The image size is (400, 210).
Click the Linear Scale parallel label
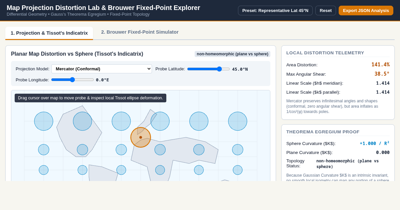point(313,92)
